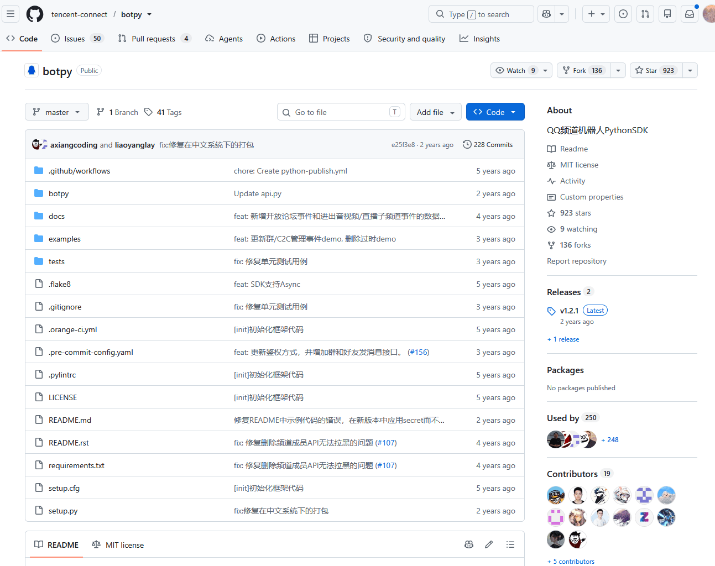Open Activity link in About sidebar

point(566,181)
